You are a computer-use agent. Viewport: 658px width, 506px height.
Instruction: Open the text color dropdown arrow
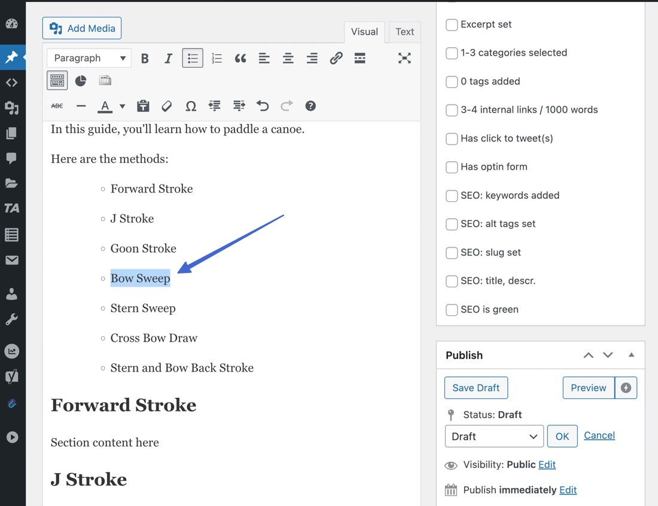(x=122, y=106)
